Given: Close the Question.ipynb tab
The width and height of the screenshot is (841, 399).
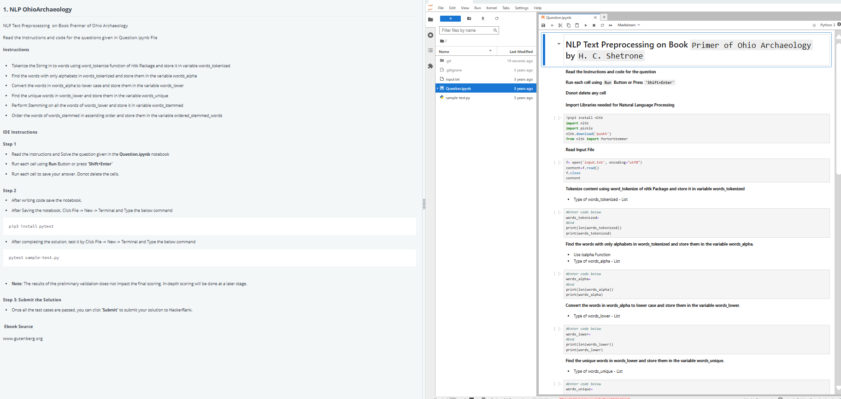Looking at the screenshot, I should 595,18.
